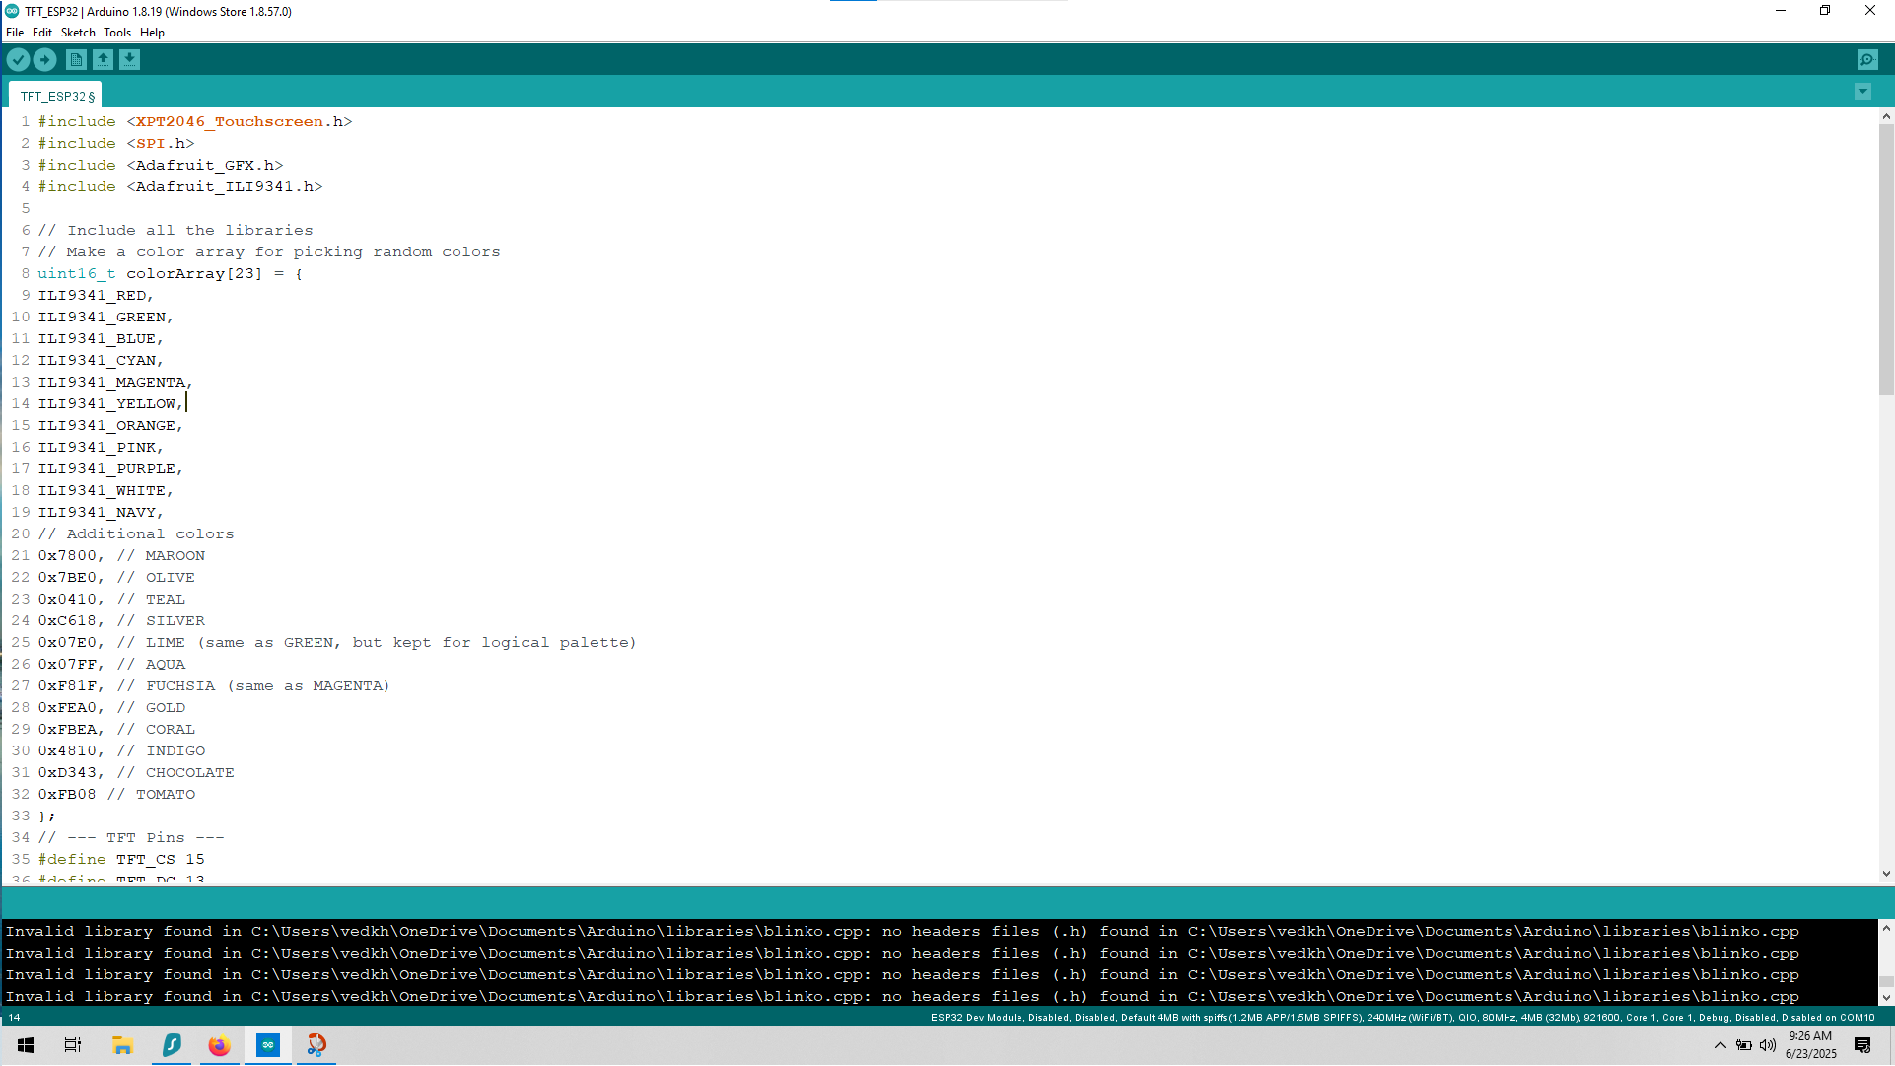Click the 0x7BE0 OLIVE line
Viewport: 1895px width, 1066px height.
tap(116, 578)
